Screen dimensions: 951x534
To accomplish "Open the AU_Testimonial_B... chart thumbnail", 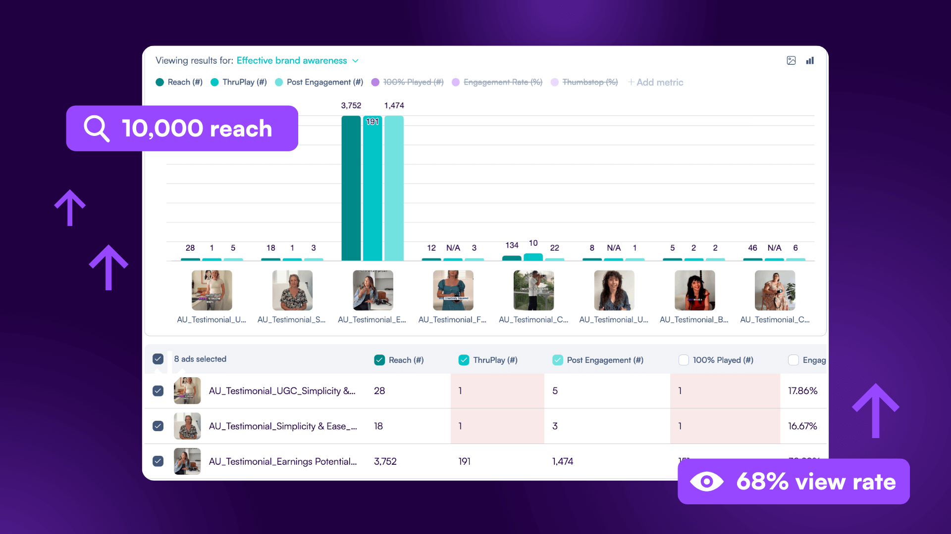I will [694, 290].
